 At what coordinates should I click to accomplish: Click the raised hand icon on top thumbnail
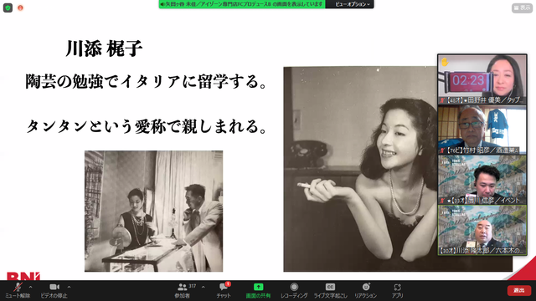pyautogui.click(x=445, y=62)
